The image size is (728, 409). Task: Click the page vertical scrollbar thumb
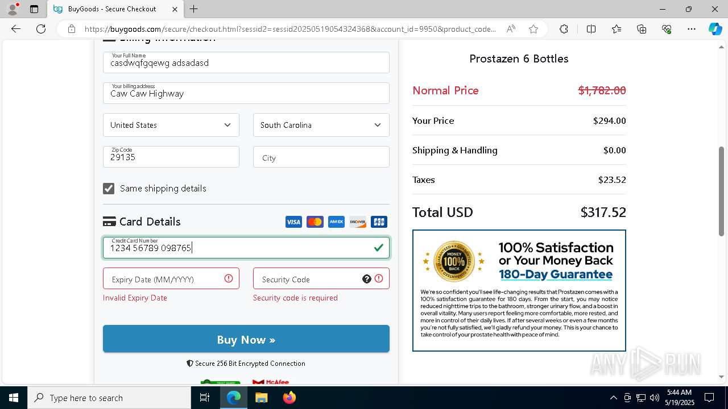[722, 191]
